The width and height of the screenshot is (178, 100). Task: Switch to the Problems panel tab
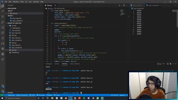[49, 64]
